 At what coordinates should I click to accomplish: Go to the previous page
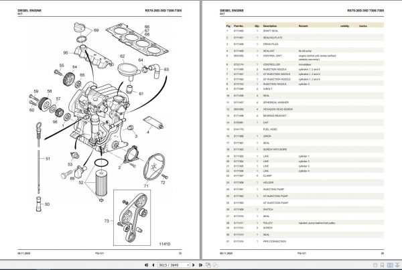(153, 265)
